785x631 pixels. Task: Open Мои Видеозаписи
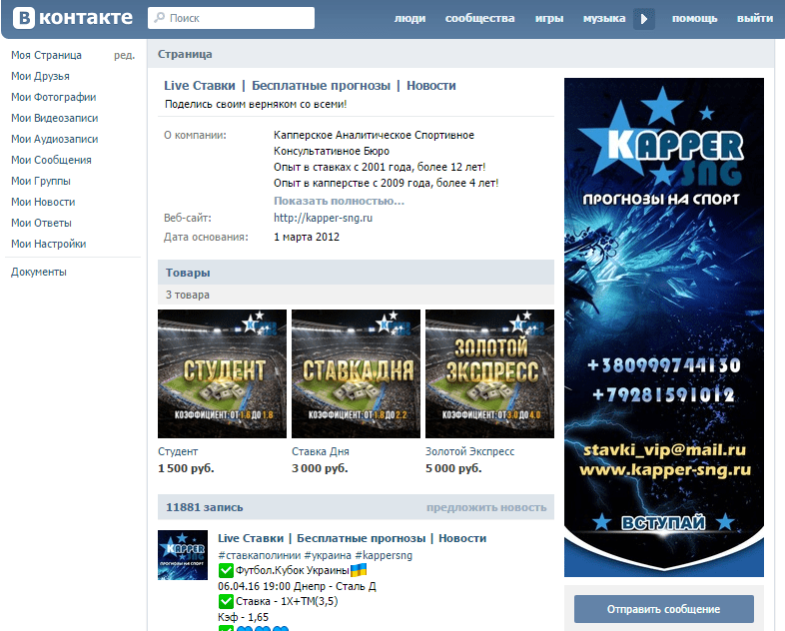[x=55, y=118]
